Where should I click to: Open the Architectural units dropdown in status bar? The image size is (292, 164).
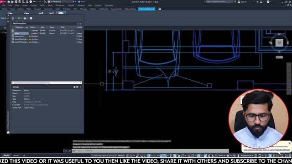pyautogui.click(x=247, y=155)
